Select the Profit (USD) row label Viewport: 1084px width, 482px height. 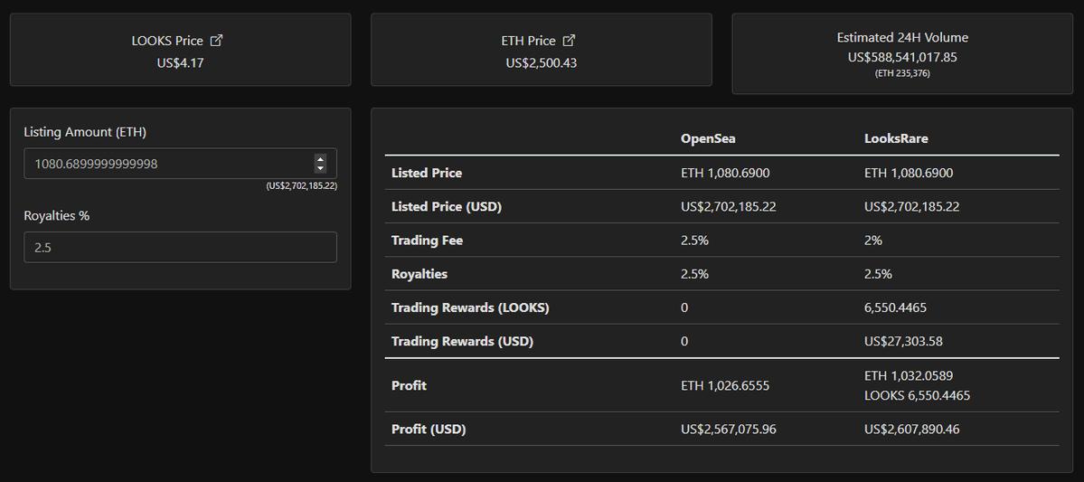[429, 429]
